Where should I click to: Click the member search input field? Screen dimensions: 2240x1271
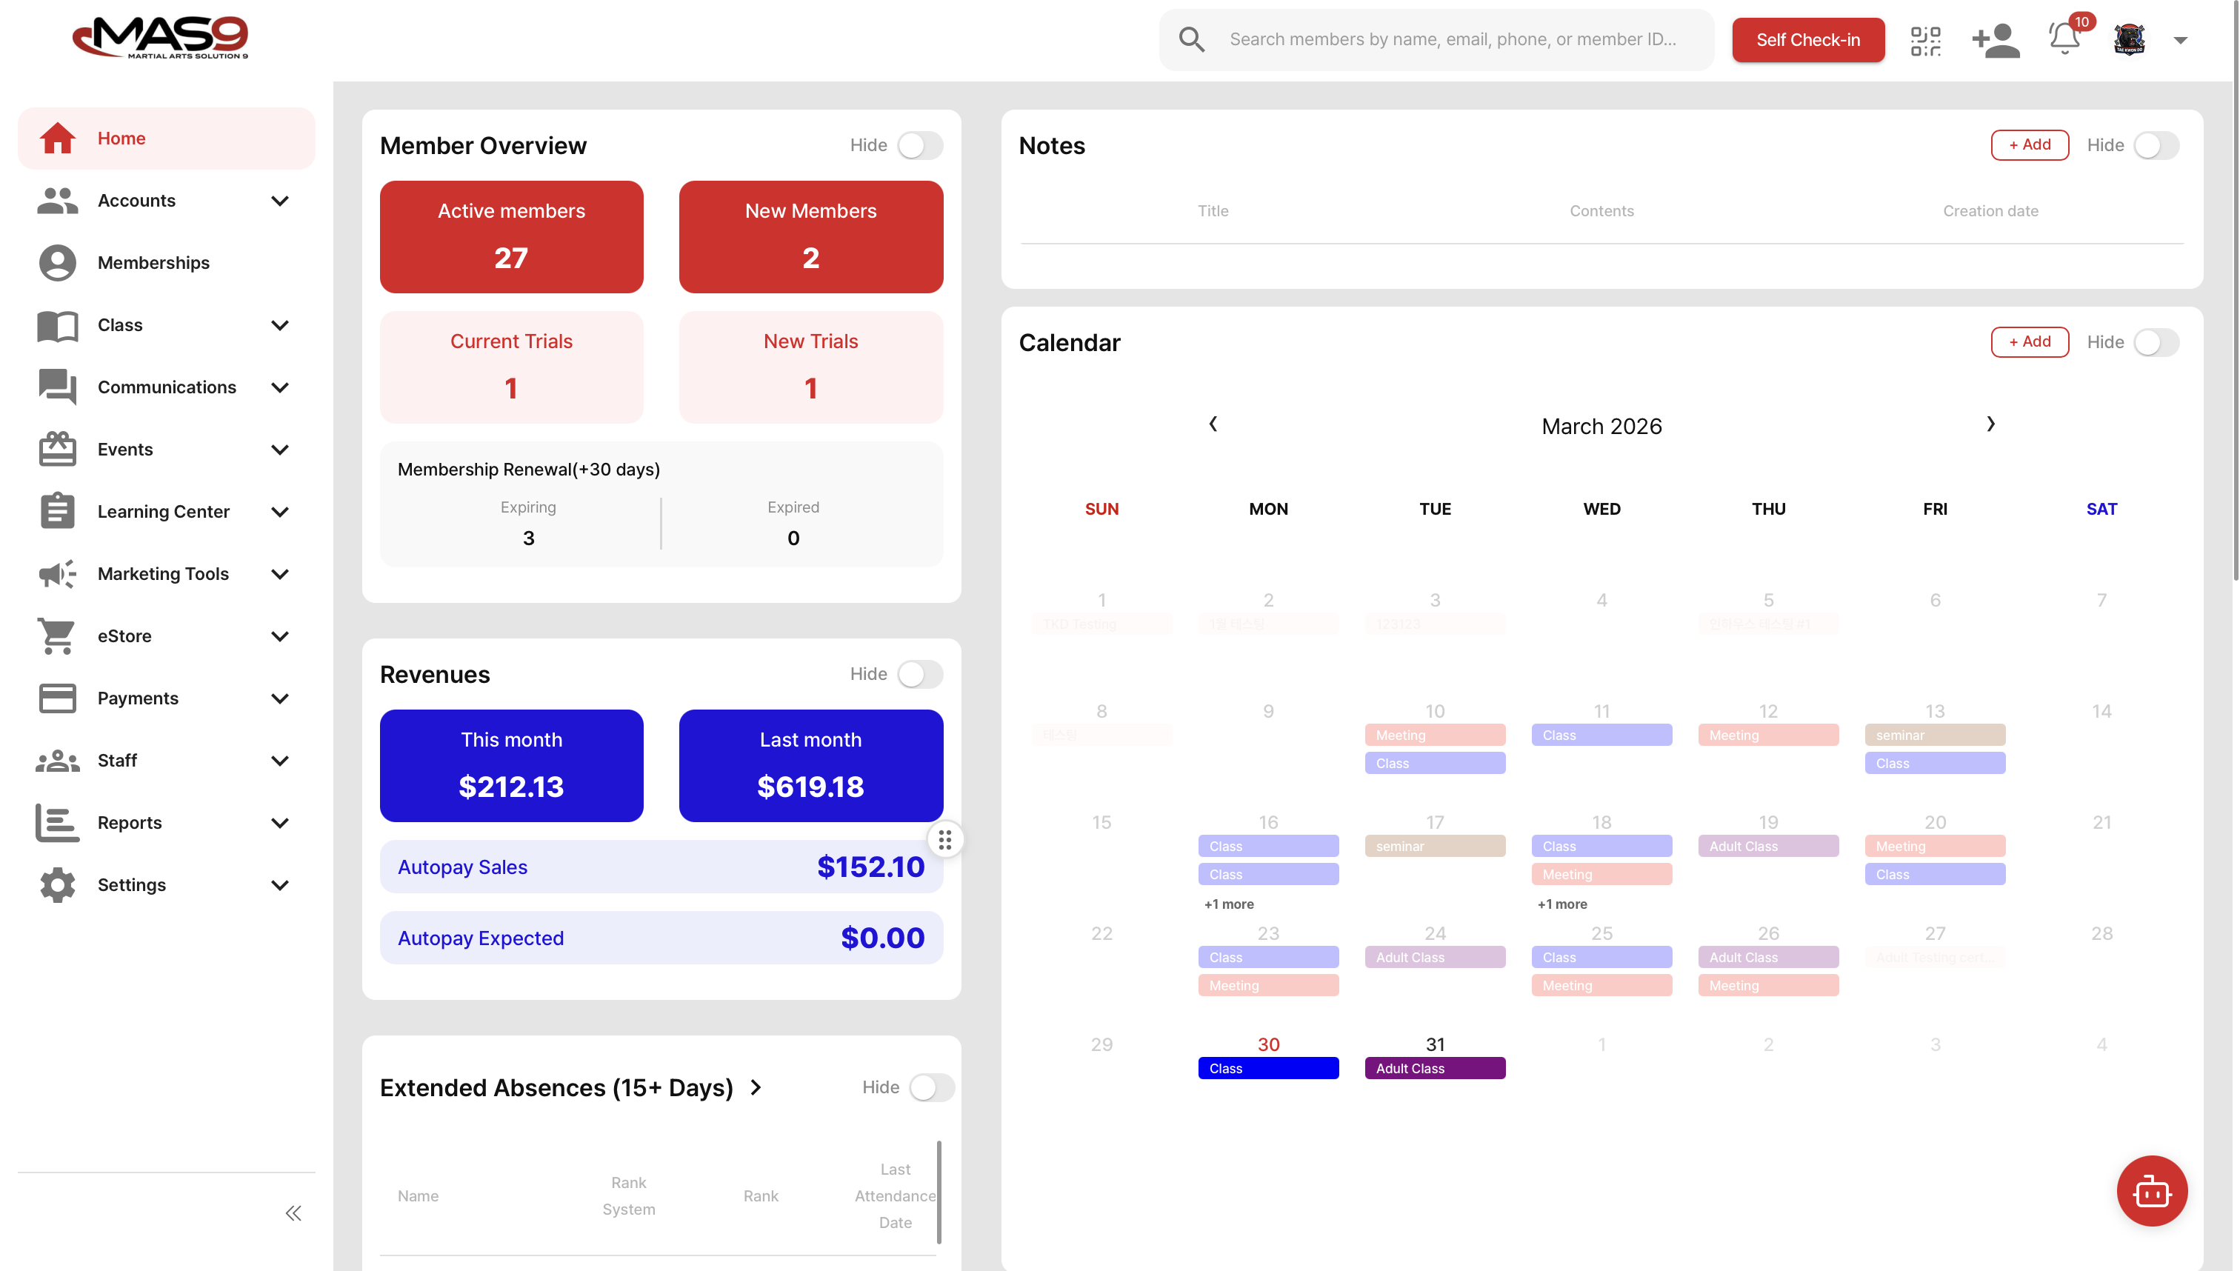pyautogui.click(x=1453, y=39)
